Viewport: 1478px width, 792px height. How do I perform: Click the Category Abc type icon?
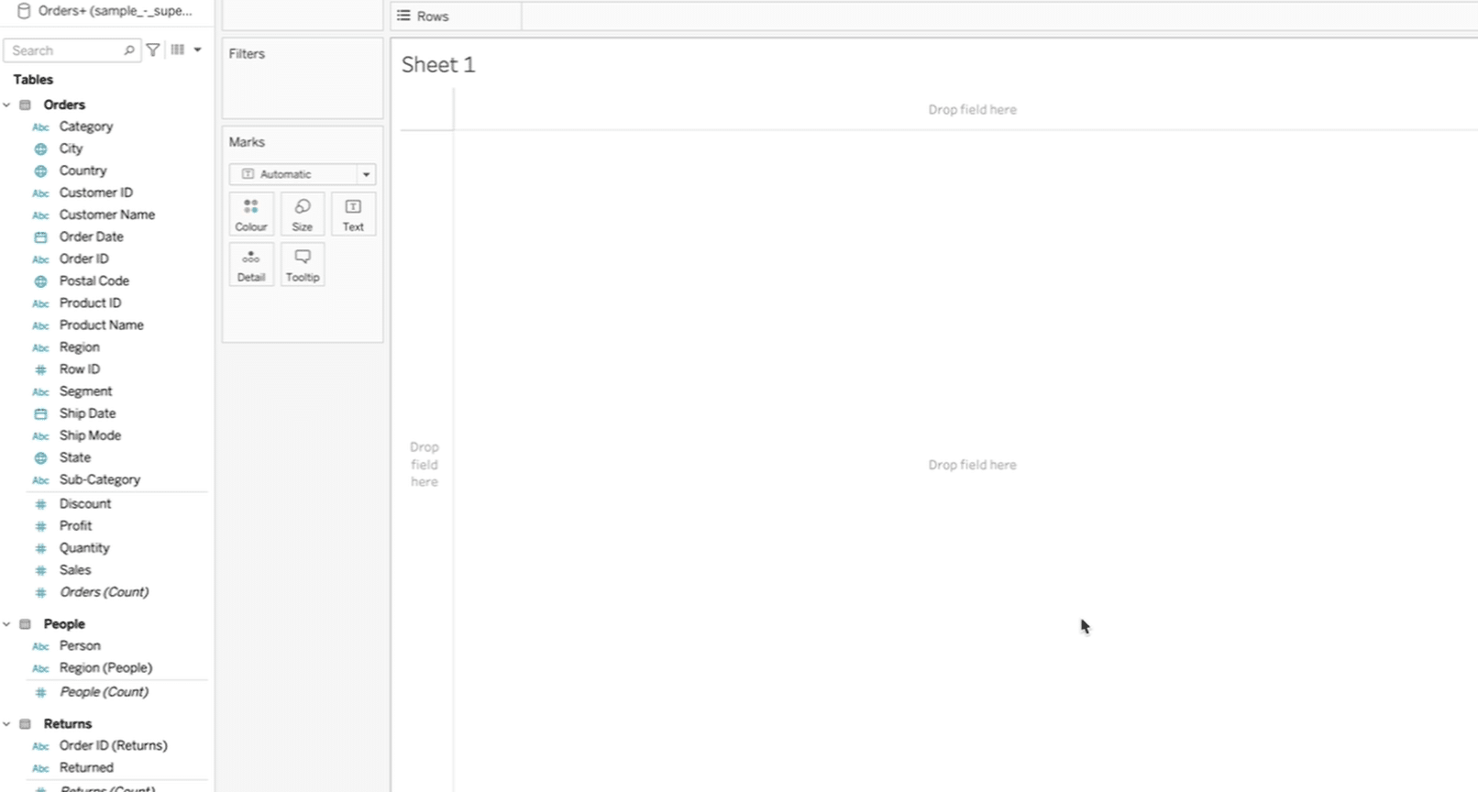tap(40, 127)
